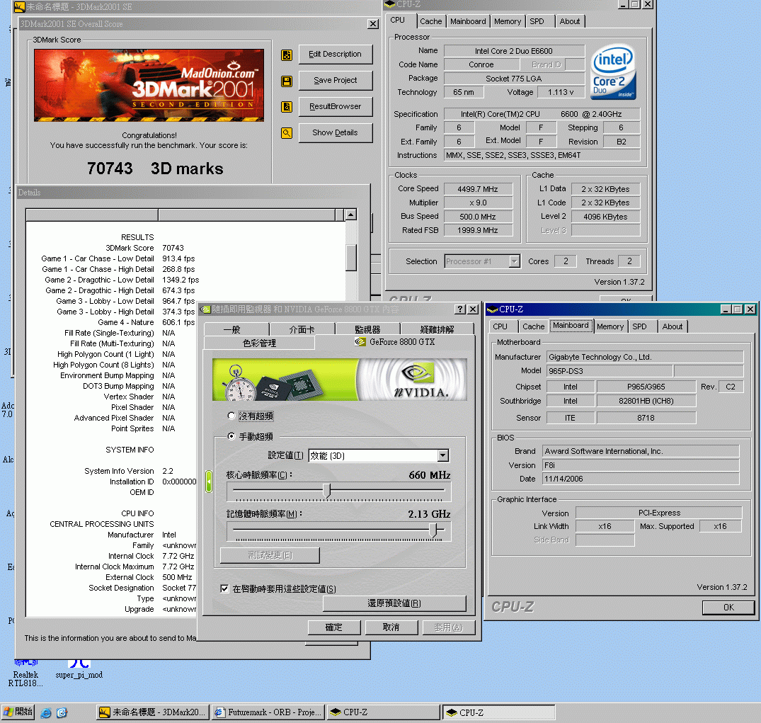Click the Outlook Express quick launch icon
This screenshot has width=761, height=723.
(x=62, y=713)
